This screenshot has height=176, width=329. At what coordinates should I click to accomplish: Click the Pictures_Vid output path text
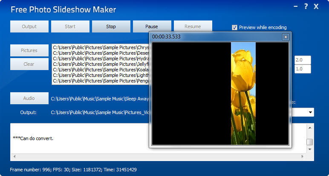point(100,112)
